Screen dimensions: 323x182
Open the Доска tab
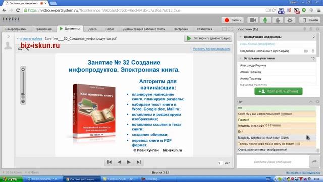[92, 29]
